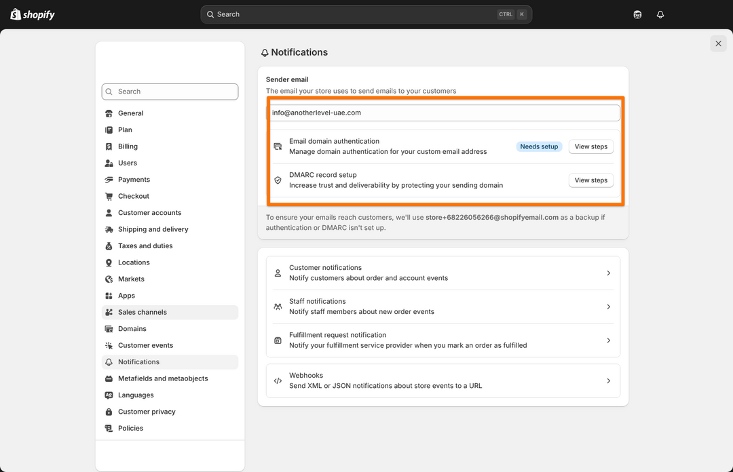This screenshot has width=733, height=472.
Task: Expand the Customer notifications chevron
Action: tap(608, 273)
